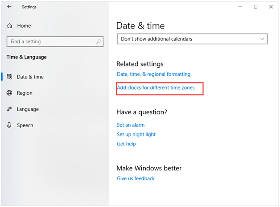Click the Date & time clock icon

pyautogui.click(x=9, y=77)
